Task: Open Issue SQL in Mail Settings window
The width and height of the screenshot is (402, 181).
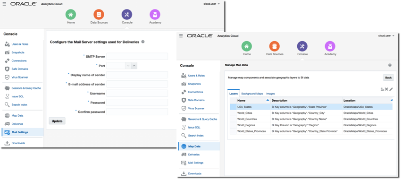Action: click(17, 96)
